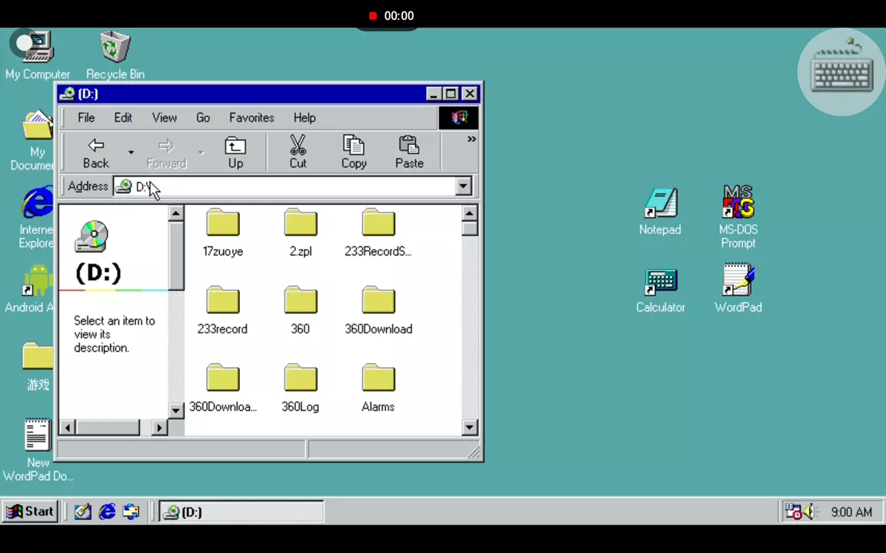
Task: Go up one folder level
Action: coord(235,151)
